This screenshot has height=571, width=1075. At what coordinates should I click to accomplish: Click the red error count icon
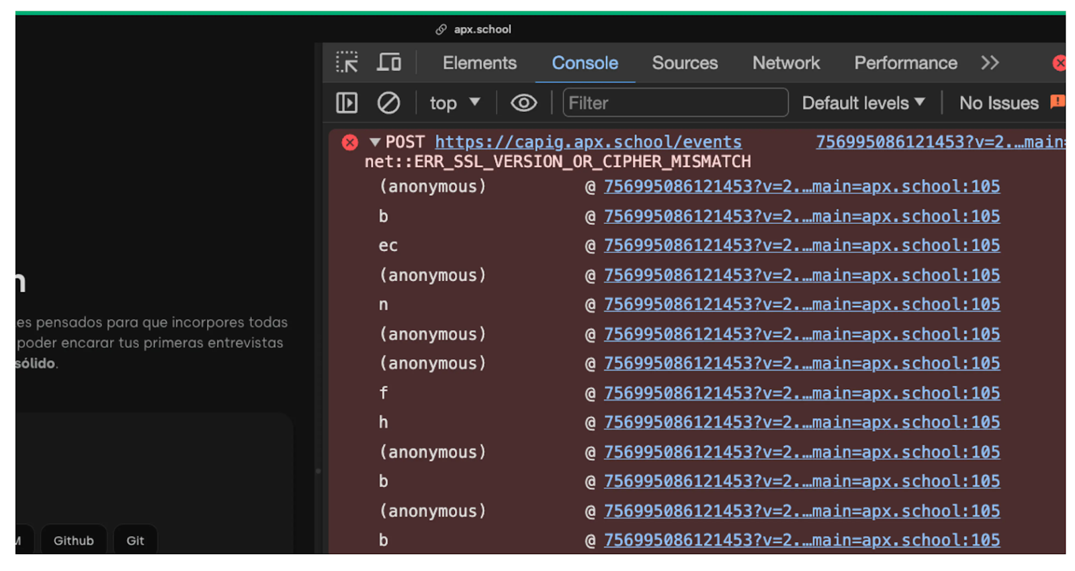[1060, 63]
